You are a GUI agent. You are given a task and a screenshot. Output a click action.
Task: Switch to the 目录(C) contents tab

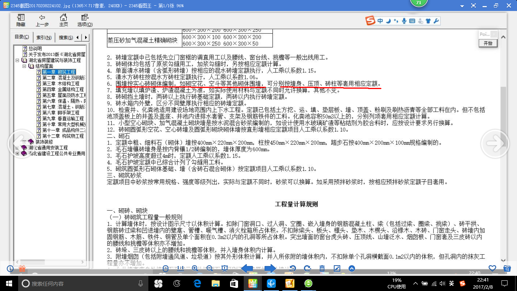tap(22, 37)
